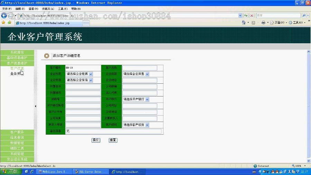
Task: Open a new blank tab
Action: pyautogui.click(x=86, y=23)
